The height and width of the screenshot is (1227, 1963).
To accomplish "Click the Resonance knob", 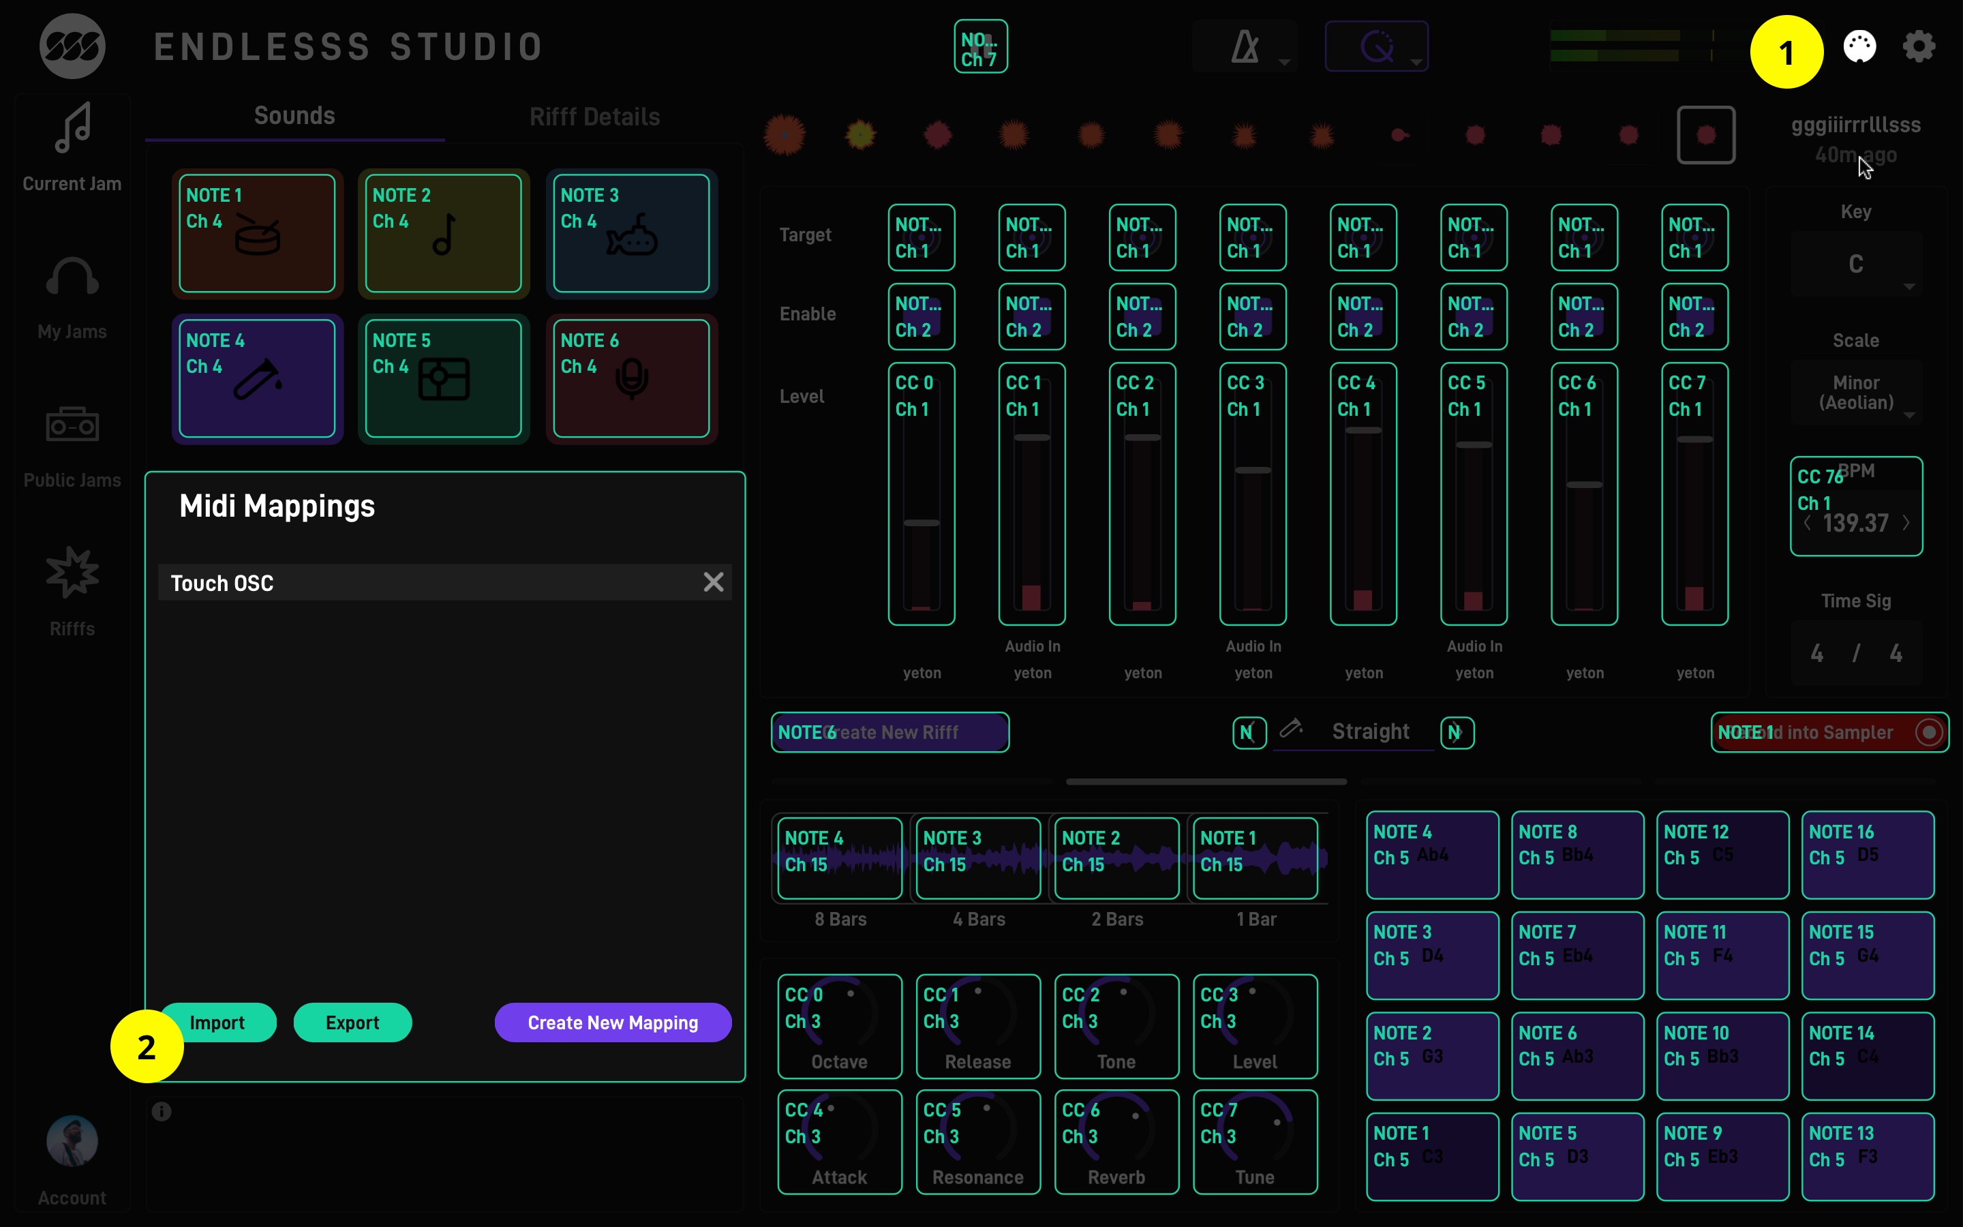I will point(978,1142).
